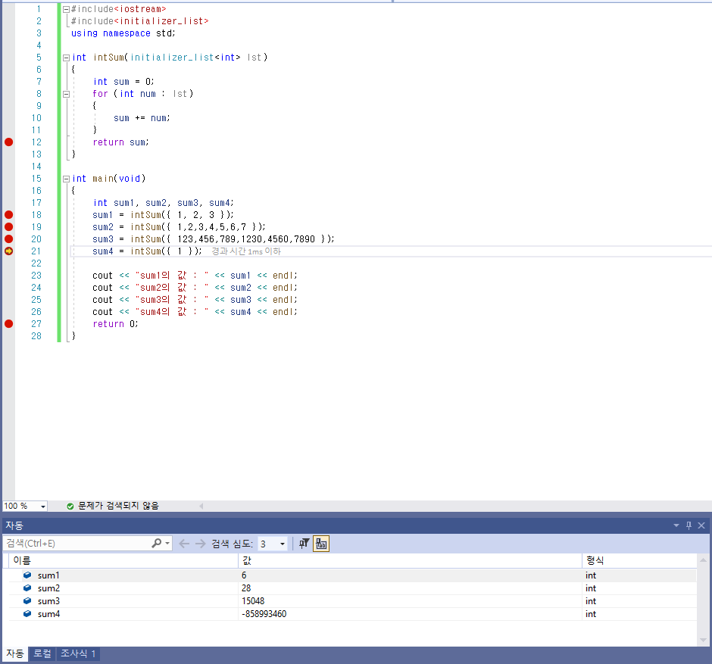This screenshot has height=664, width=712.
Task: Click the value 6 of sum1
Action: coord(244,575)
